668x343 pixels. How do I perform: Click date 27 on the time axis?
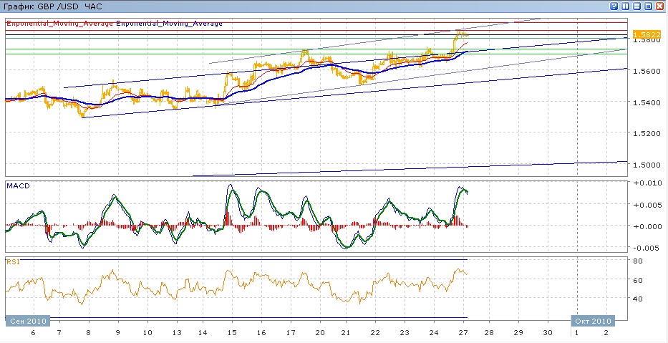coord(463,333)
